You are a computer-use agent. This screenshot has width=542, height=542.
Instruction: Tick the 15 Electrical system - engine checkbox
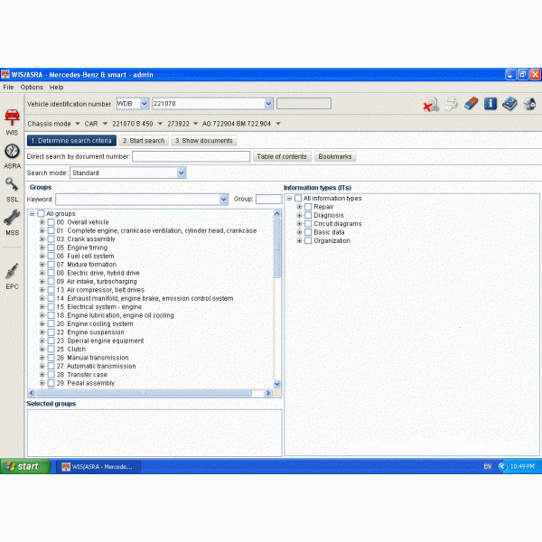tap(51, 306)
